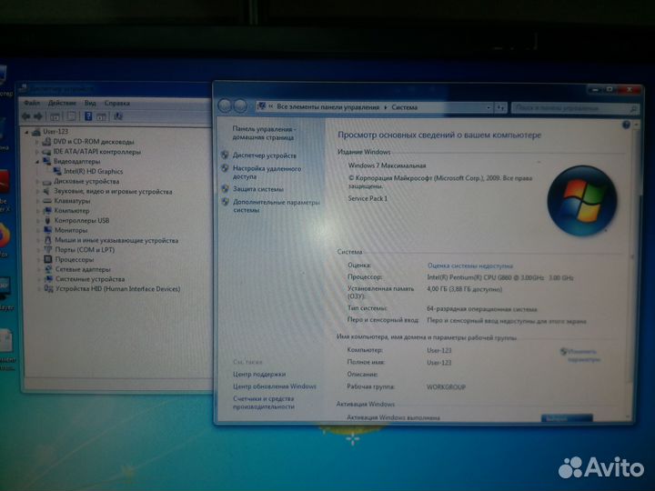Click the Система breadcrumb segment
This screenshot has height=491, width=655.
point(404,107)
